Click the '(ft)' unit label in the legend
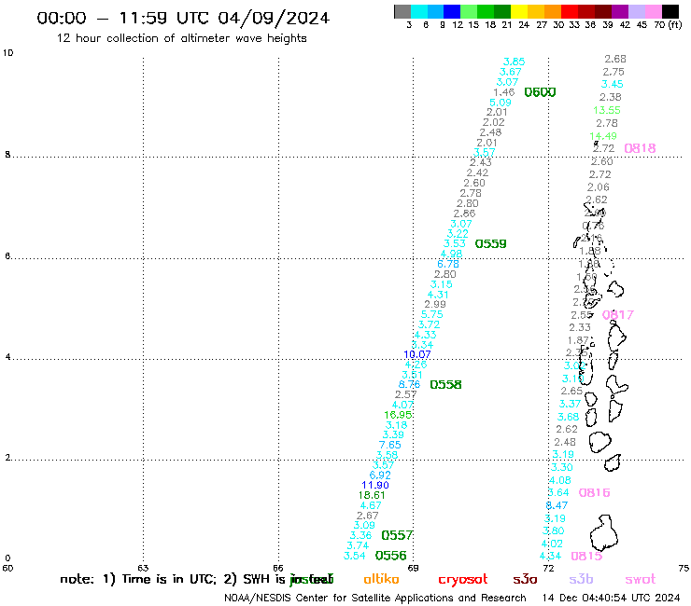Image resolution: width=691 pixels, height=606 pixels. (x=674, y=25)
